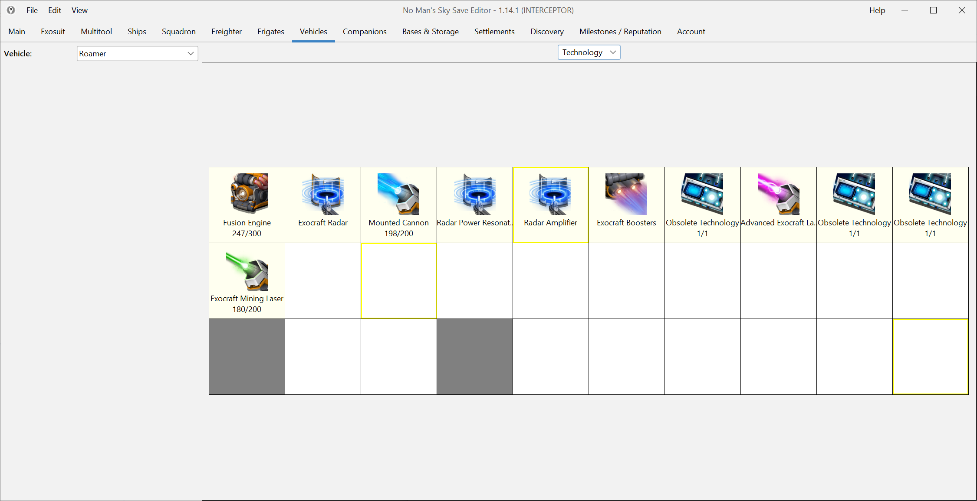Select the first gray disabled inventory slot

point(247,356)
